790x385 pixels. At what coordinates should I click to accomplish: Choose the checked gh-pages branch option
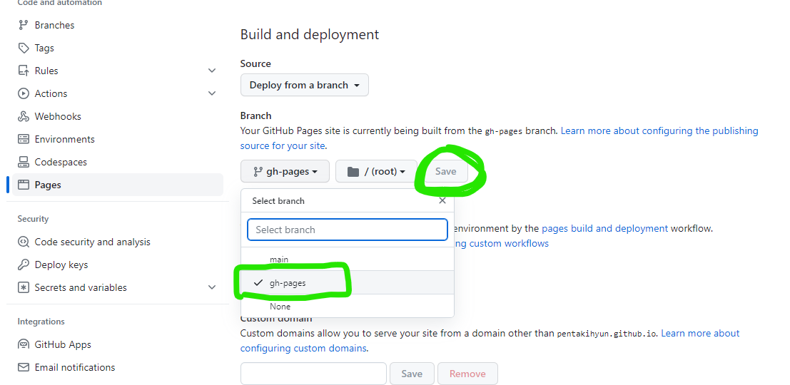coord(347,283)
